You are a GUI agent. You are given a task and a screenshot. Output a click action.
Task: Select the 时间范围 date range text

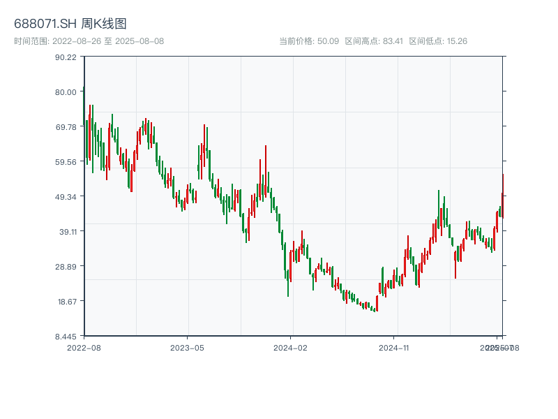[x=89, y=41]
